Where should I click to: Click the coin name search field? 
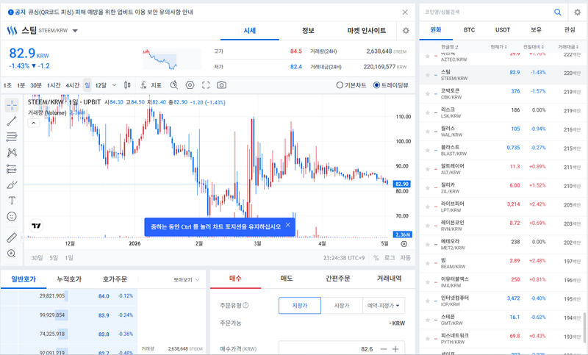click(x=487, y=12)
